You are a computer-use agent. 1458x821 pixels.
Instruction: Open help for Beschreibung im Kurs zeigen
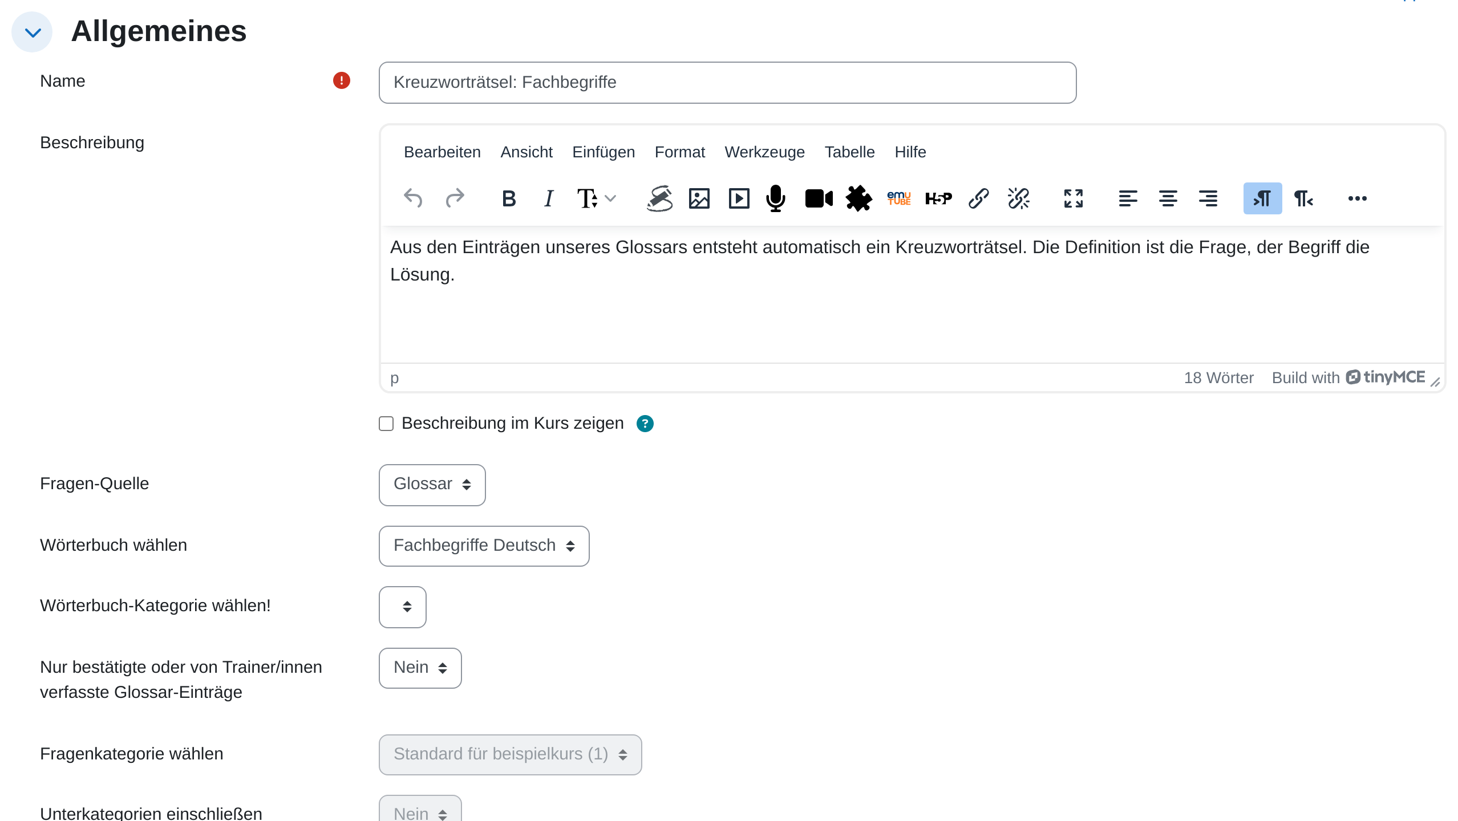tap(645, 424)
